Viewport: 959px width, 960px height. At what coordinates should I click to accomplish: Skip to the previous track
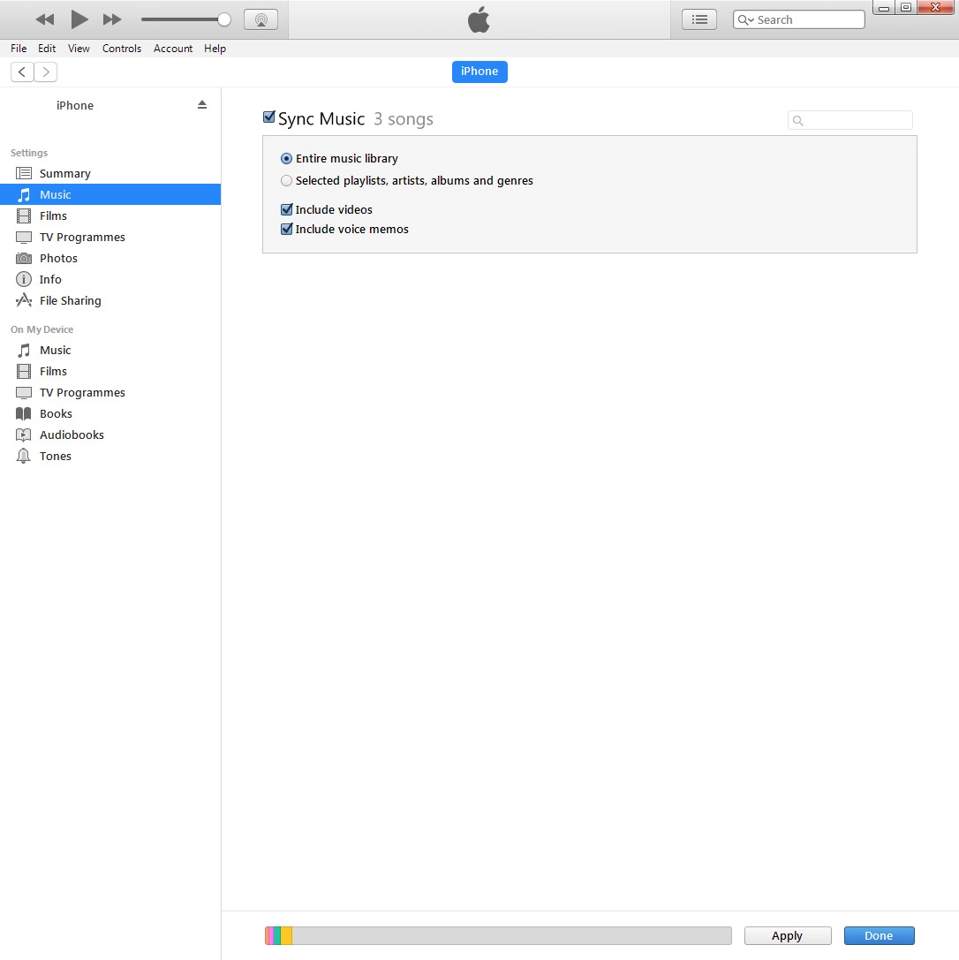click(x=45, y=19)
